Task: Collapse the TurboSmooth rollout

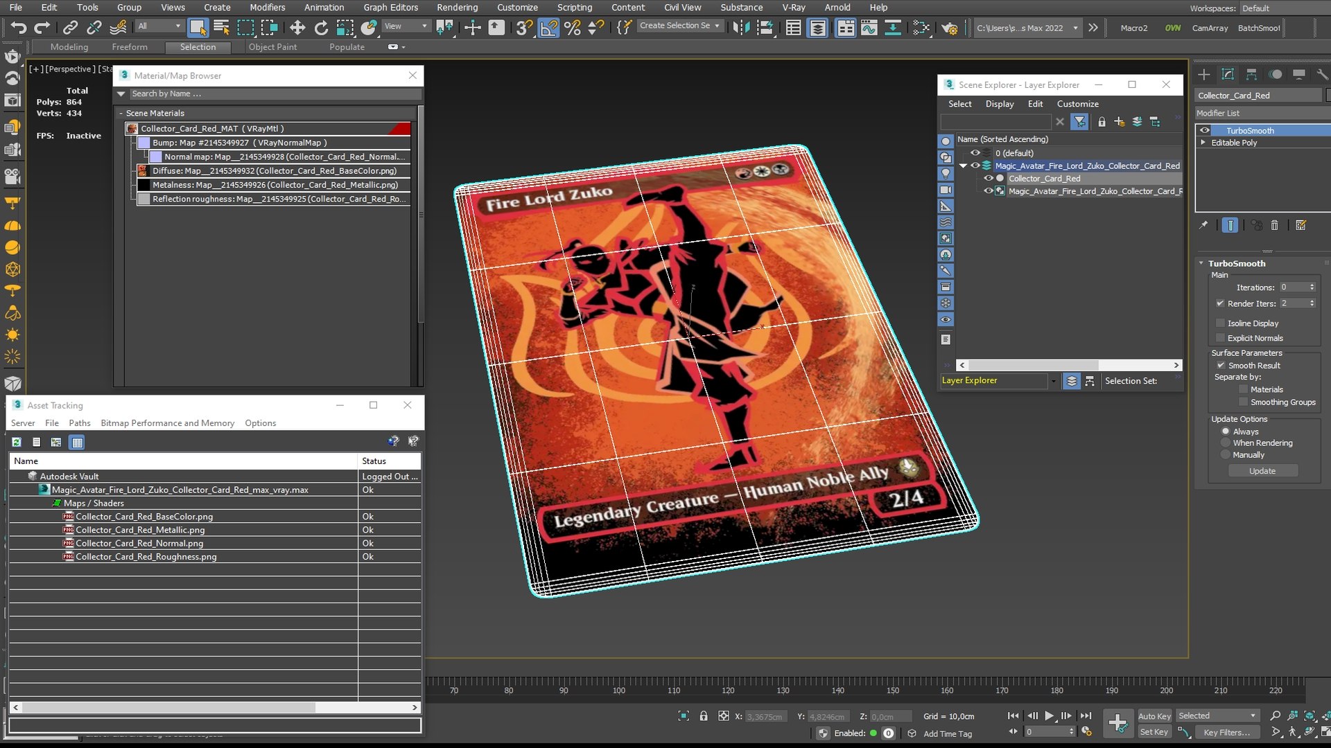Action: pyautogui.click(x=1201, y=263)
